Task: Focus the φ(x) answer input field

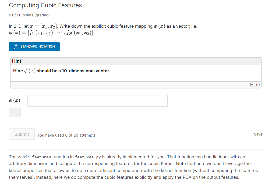Action: pyautogui.click(x=97, y=101)
